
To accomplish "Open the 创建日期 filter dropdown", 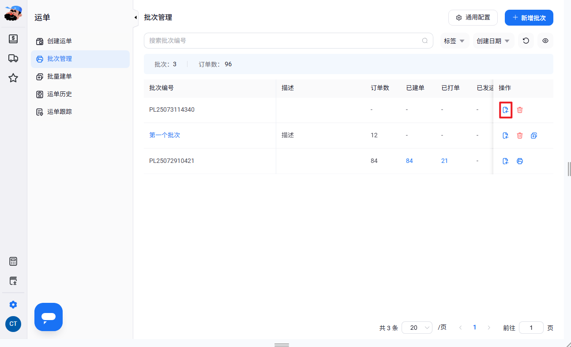I will (493, 41).
